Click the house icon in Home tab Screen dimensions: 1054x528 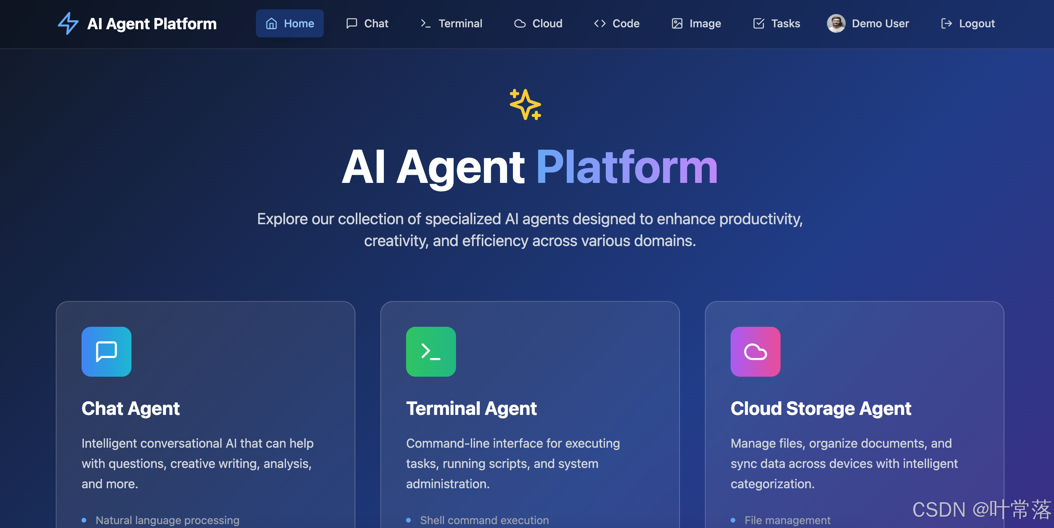(271, 23)
